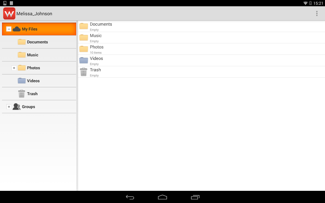Viewport: 325px width, 203px height.
Task: Click the yellow Photos folder icon in file list
Action: point(83,49)
